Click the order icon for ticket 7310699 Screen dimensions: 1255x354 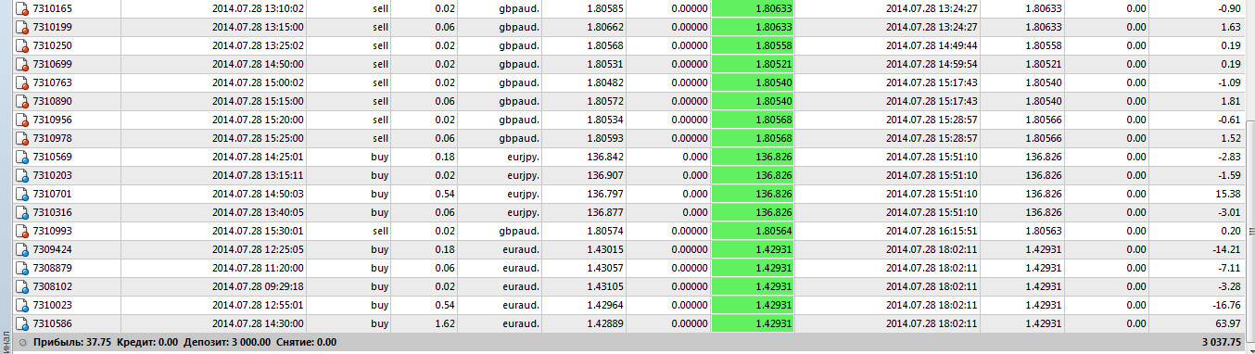coord(22,64)
